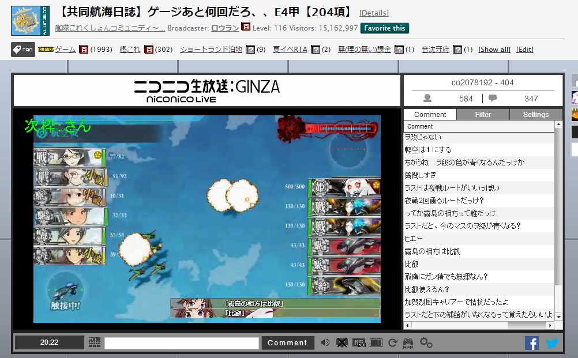Open the ゲーム tag link
The height and width of the screenshot is (358, 578).
65,50
